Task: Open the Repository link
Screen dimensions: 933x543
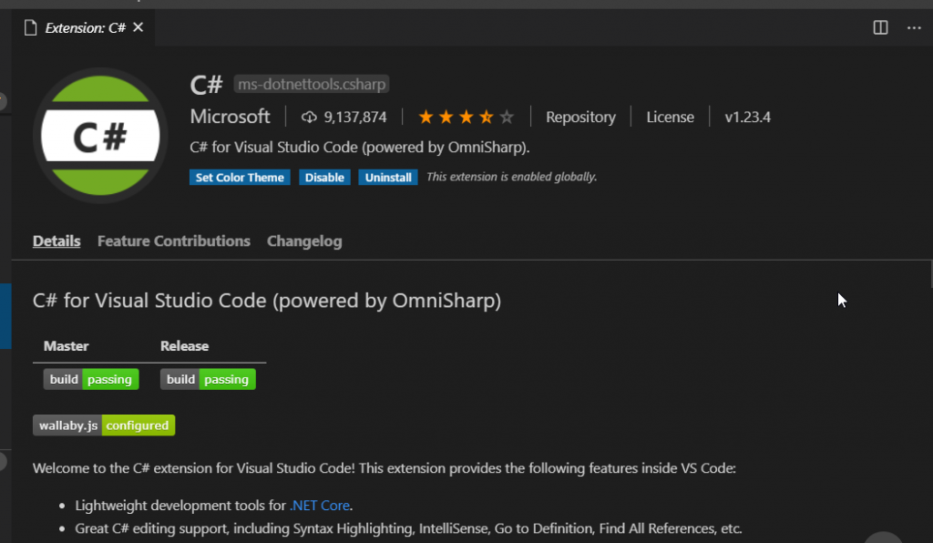Action: [580, 118]
